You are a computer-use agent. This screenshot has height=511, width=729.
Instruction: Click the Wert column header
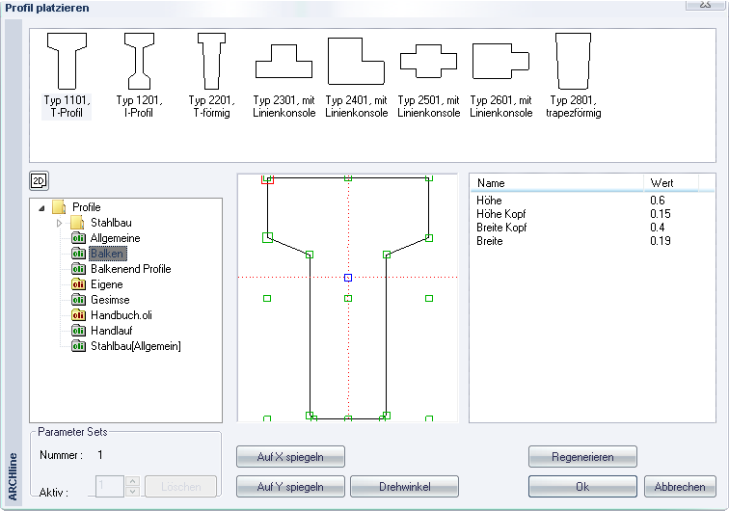[x=671, y=183]
